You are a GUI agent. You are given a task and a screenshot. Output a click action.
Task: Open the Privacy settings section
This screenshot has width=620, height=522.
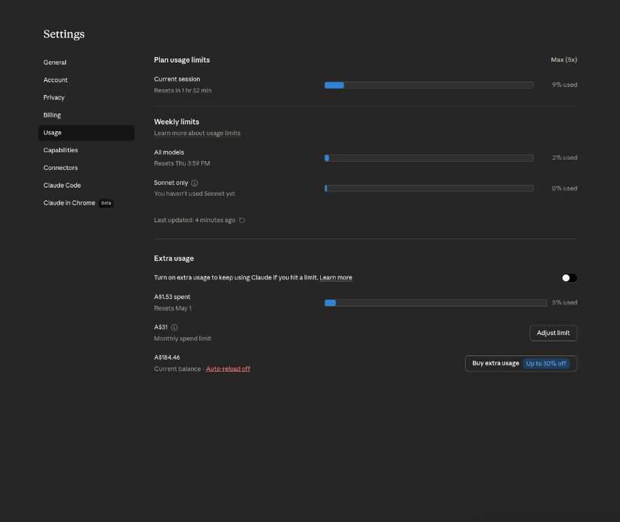click(54, 98)
